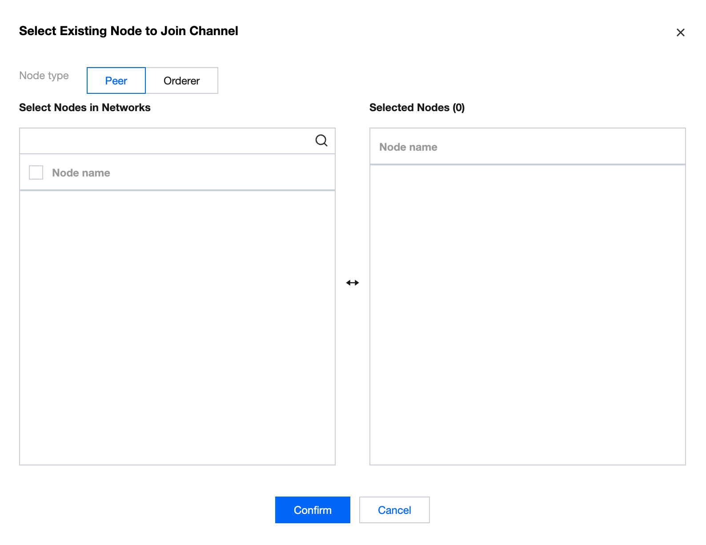Choose the Orderer option beside Peer
This screenshot has height=545, width=706.
point(181,80)
